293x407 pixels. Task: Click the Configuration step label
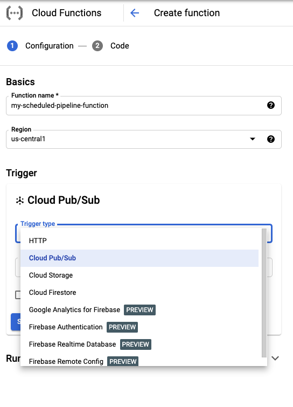(50, 46)
